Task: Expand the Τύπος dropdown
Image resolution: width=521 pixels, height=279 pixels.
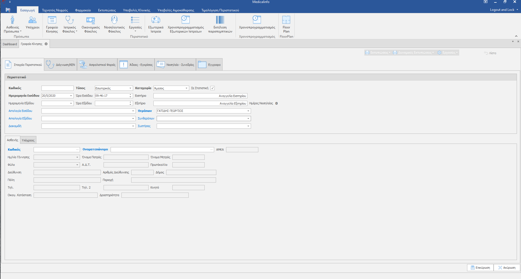Action: point(130,88)
